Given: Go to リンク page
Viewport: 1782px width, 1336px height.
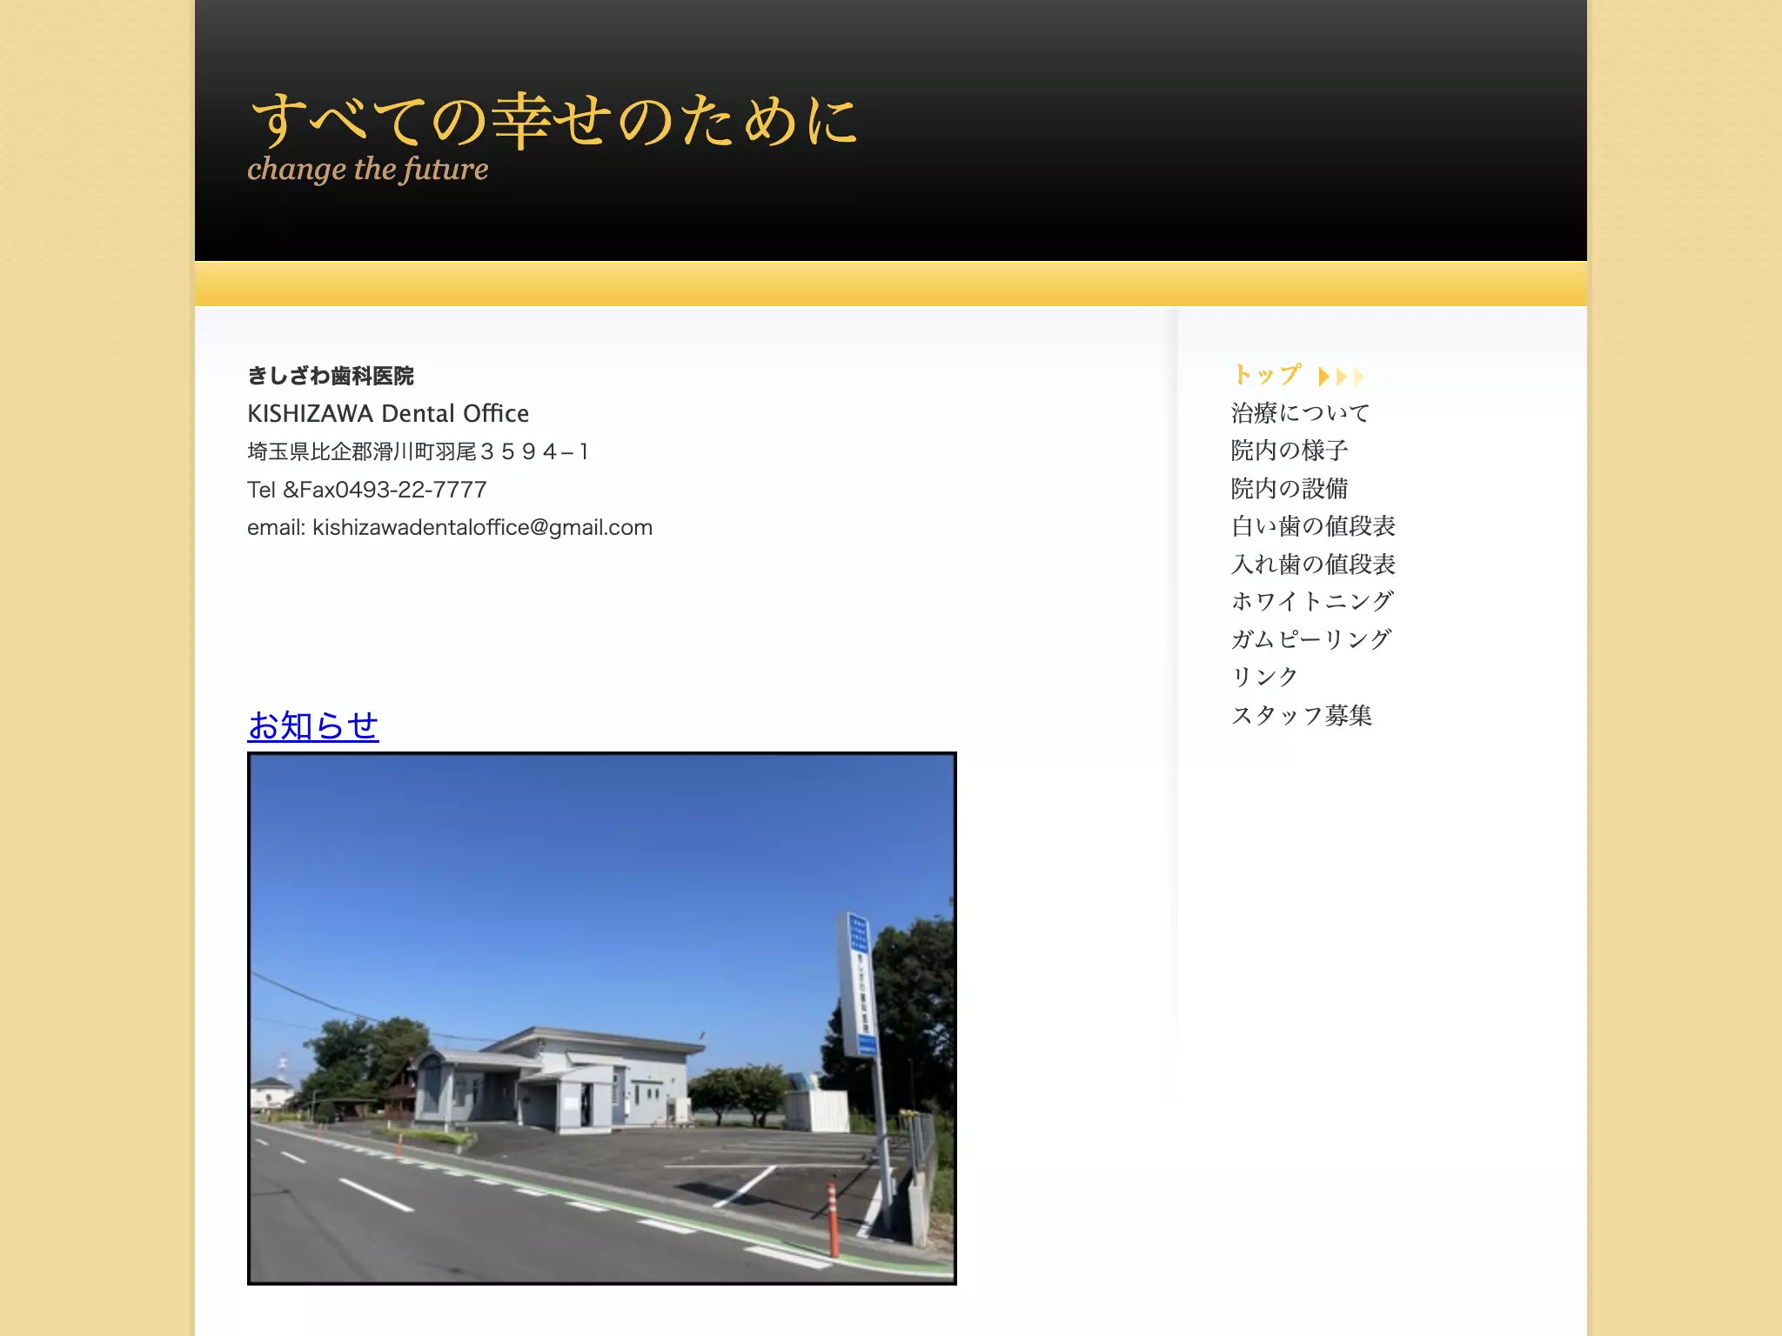Looking at the screenshot, I should [x=1264, y=677].
